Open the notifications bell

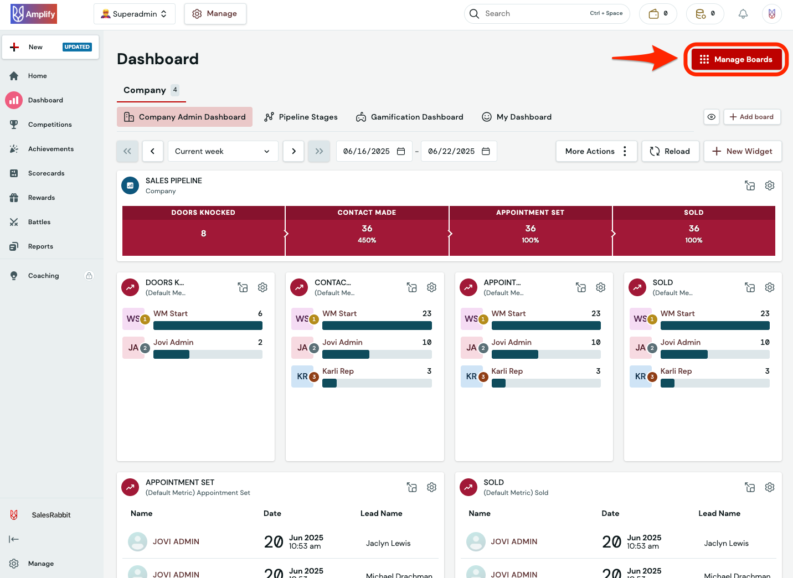tap(743, 14)
